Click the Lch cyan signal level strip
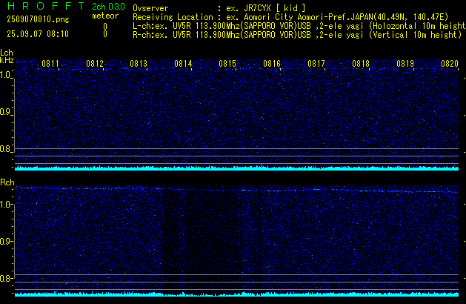 click(236, 168)
